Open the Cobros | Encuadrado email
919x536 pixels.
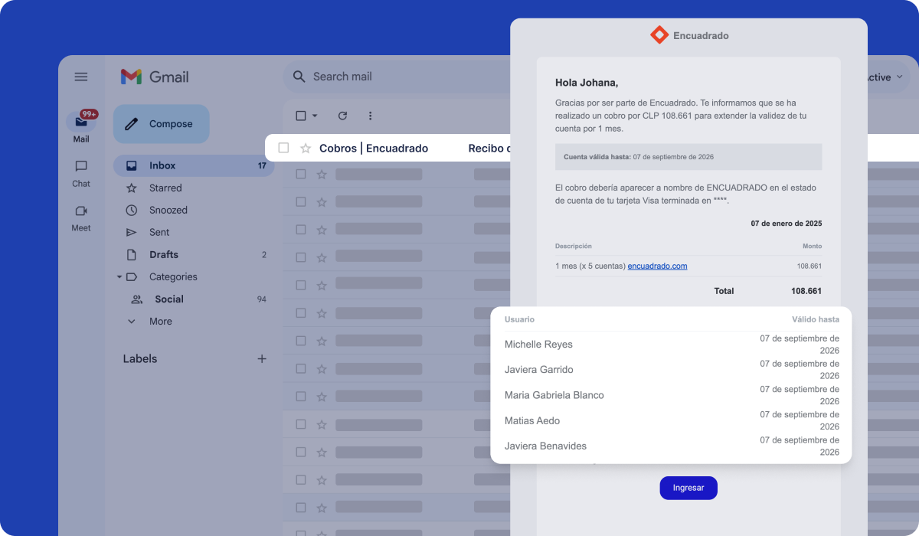[388, 148]
